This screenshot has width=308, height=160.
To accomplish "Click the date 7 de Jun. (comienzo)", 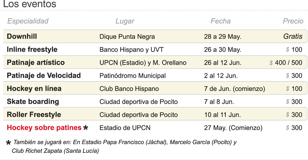I will [x=234, y=89].
